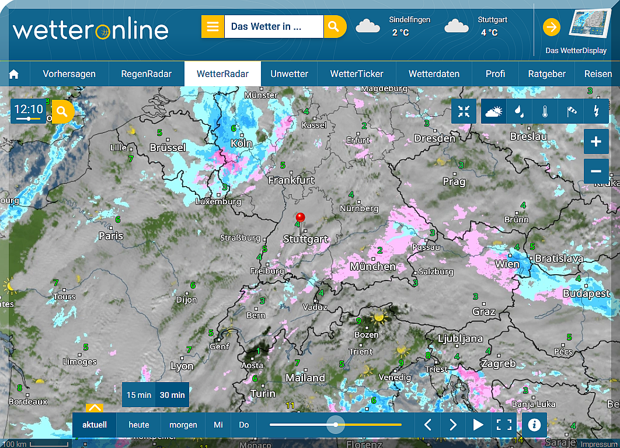This screenshot has height=448, width=620.
Task: Select the lightning layer icon
Action: pos(596,111)
